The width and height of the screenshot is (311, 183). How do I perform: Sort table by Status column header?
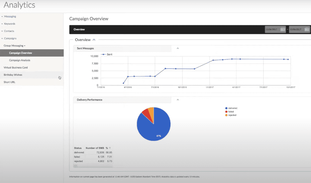click(78, 148)
